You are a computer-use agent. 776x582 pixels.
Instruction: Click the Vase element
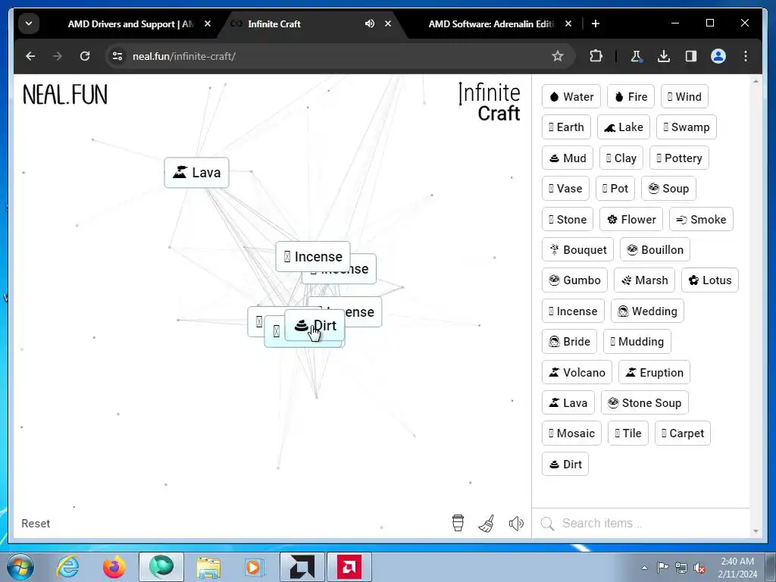pos(565,189)
